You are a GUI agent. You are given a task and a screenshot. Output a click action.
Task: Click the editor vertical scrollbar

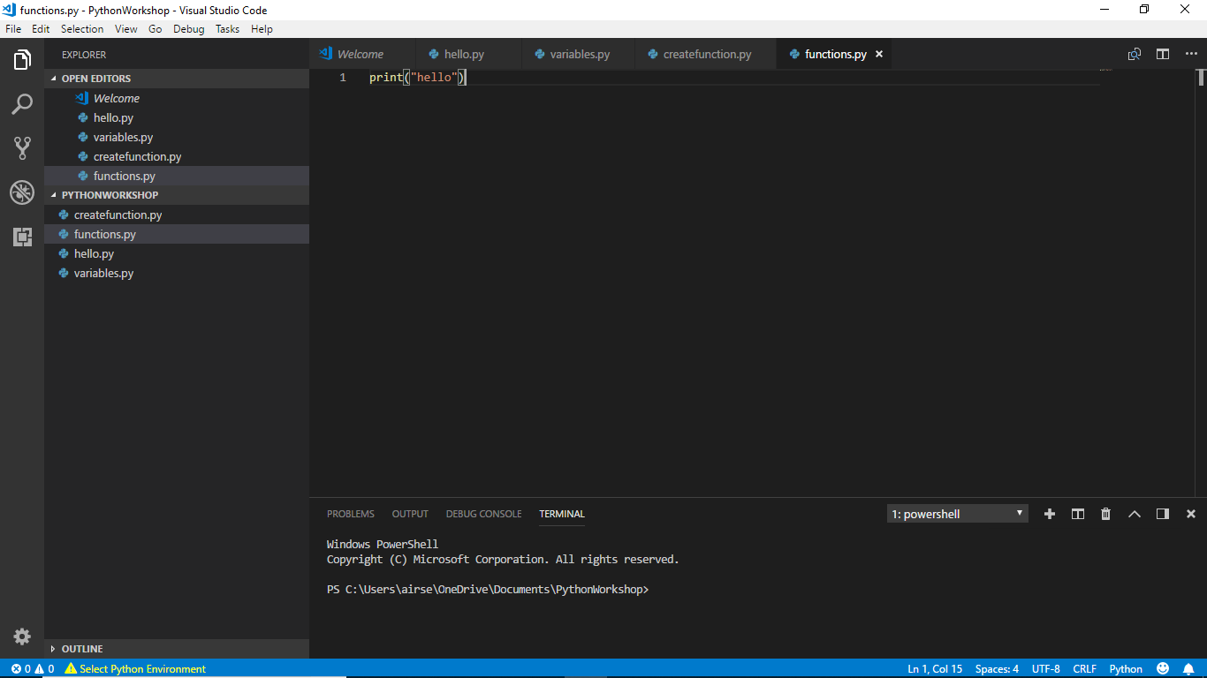pos(1202,282)
